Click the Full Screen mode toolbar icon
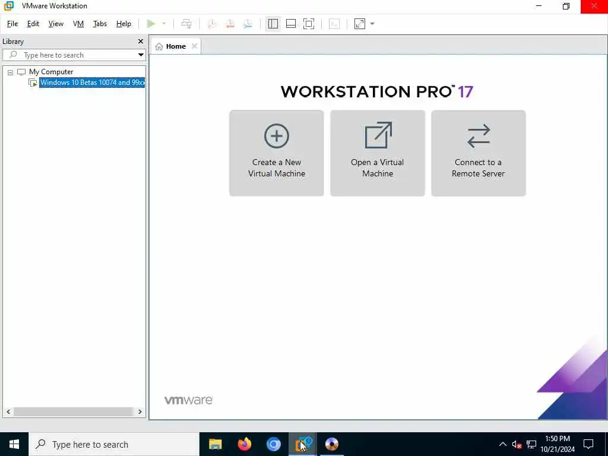The width and height of the screenshot is (608, 456). tap(309, 24)
